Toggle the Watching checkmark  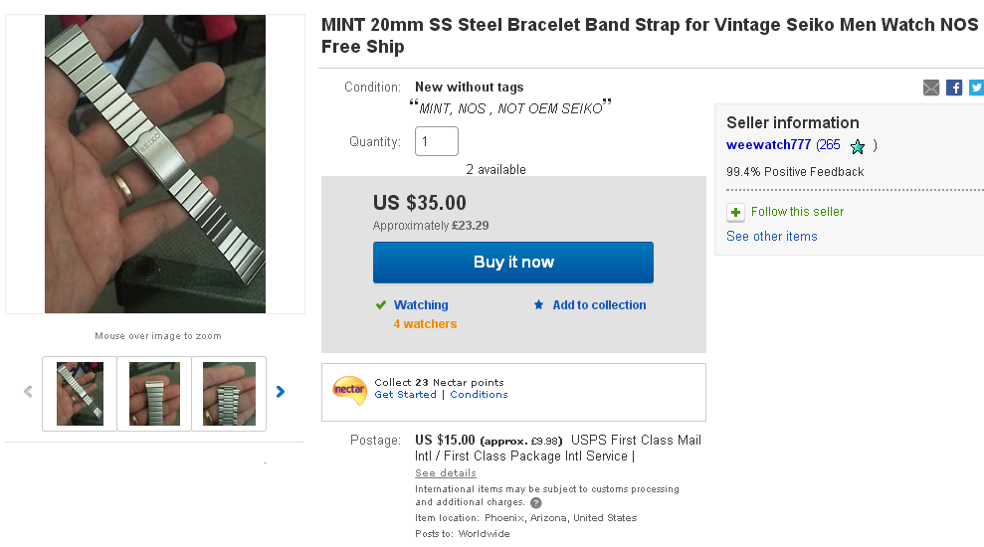click(381, 305)
